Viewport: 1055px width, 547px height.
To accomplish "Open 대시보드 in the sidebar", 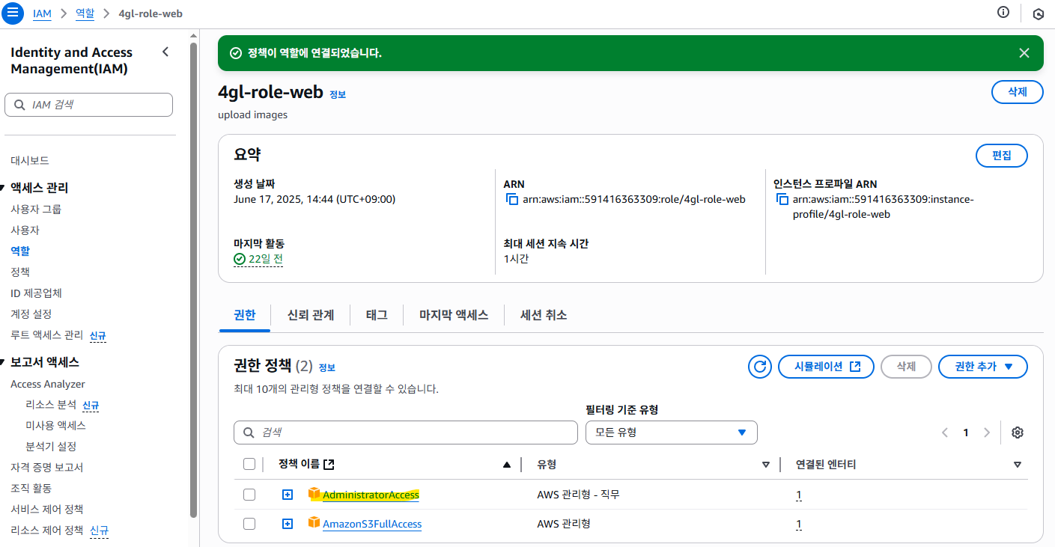I will tap(30, 160).
